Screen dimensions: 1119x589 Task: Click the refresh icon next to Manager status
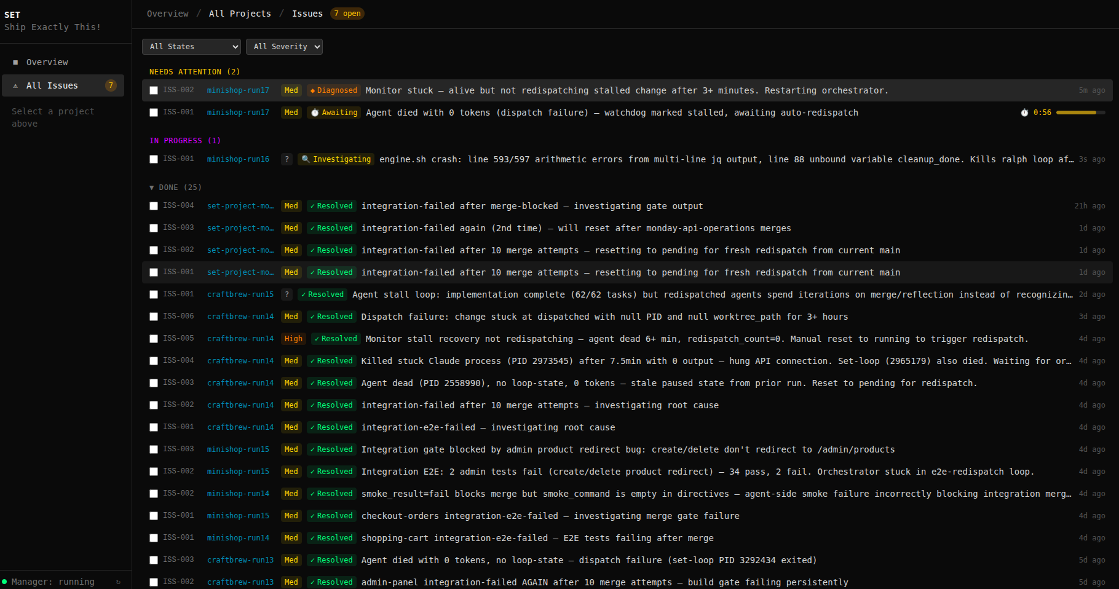[117, 582]
